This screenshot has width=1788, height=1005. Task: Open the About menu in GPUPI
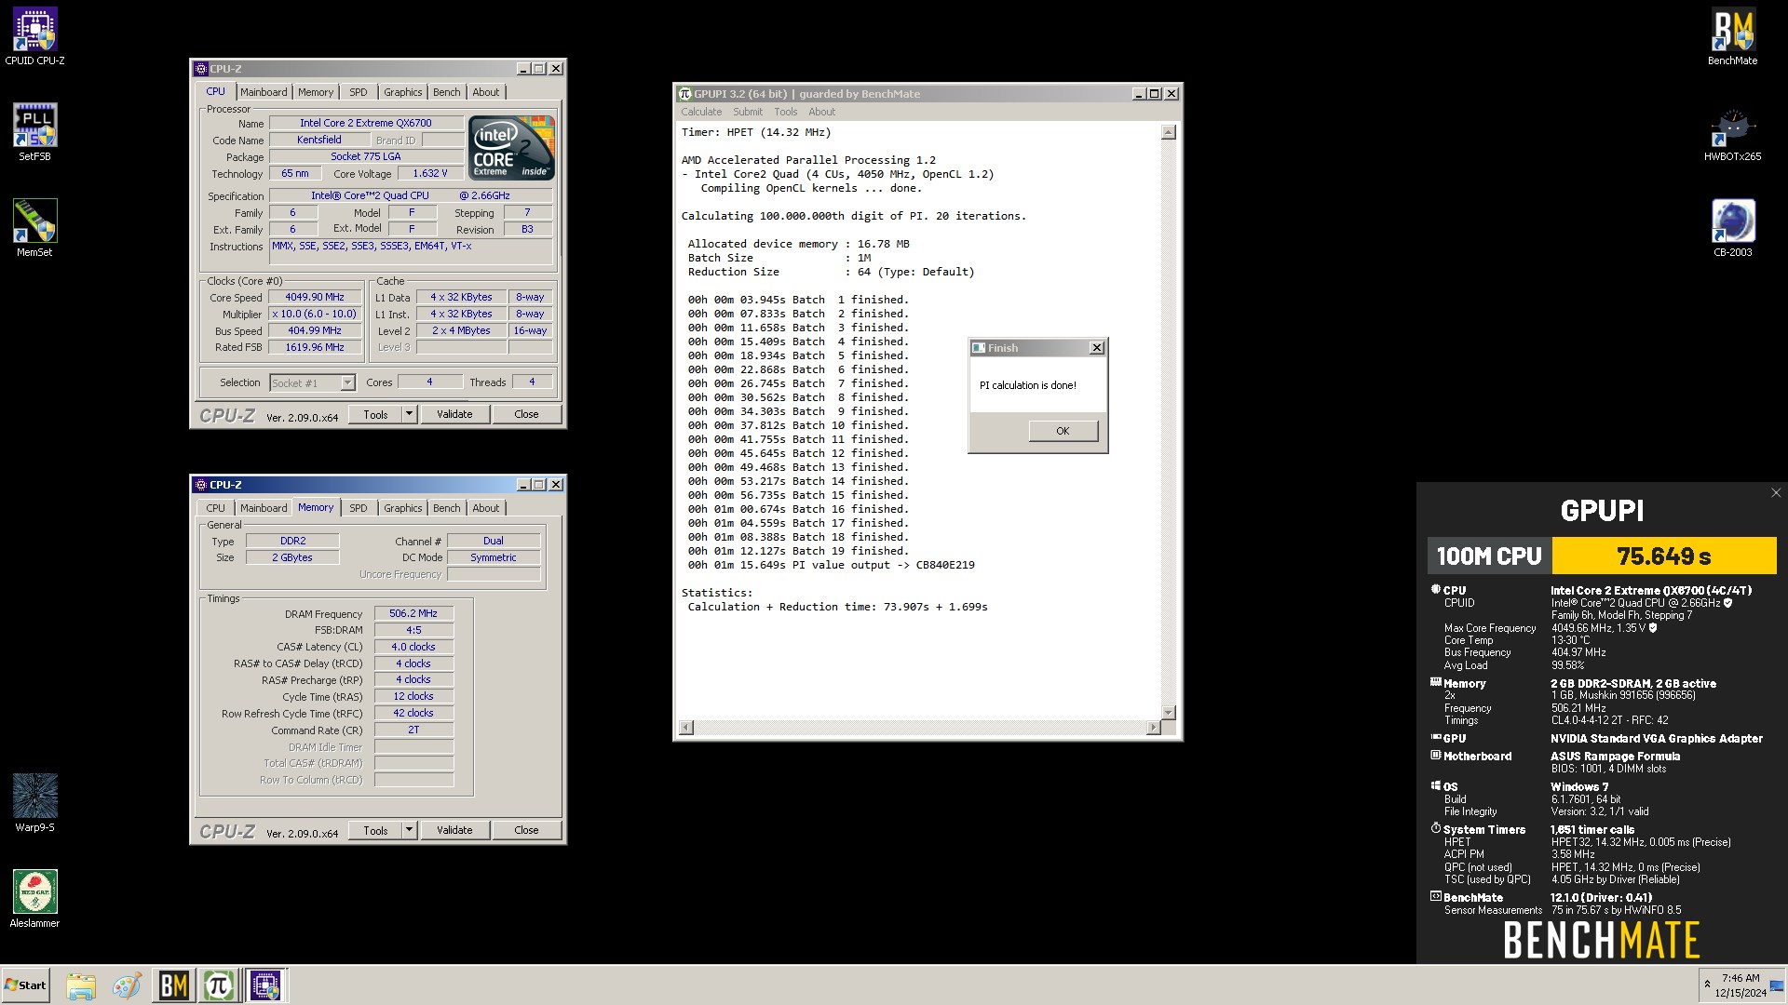click(x=821, y=112)
